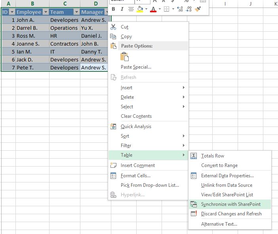The image size is (278, 234).
Task: Select column C header
Action: 65,4
